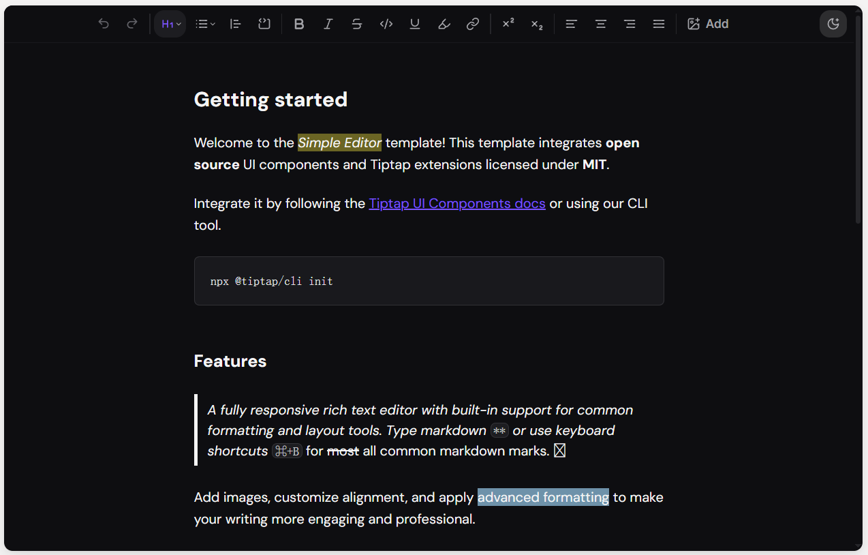Open the H1 heading dropdown

point(170,24)
